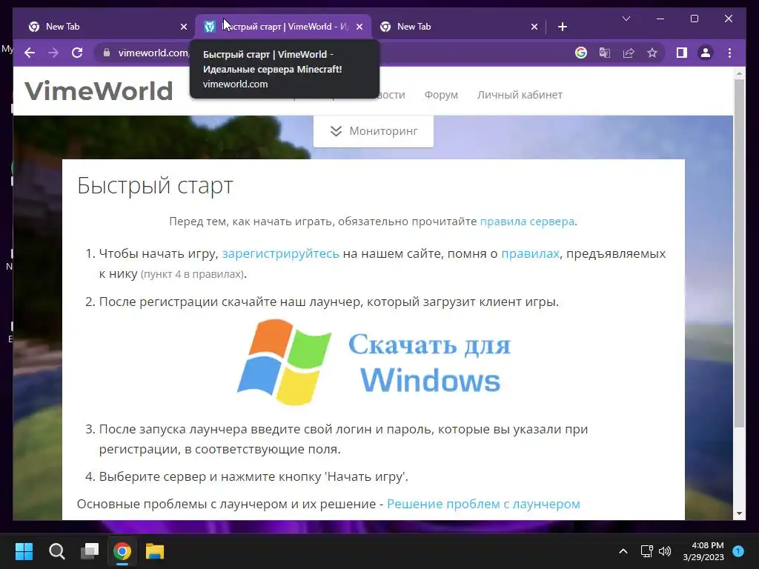Click the Windows logo download image
Viewport: 759px width, 569px height.
284,362
